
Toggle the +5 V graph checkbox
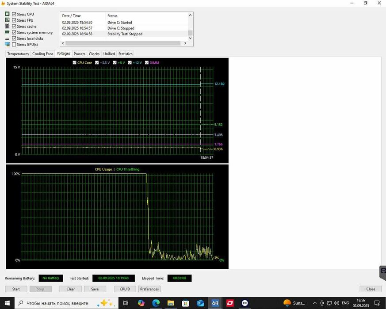pyautogui.click(x=115, y=62)
